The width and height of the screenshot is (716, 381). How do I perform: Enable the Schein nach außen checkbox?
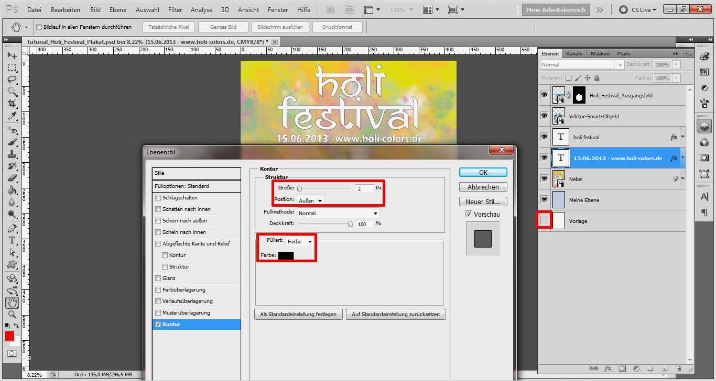point(158,221)
